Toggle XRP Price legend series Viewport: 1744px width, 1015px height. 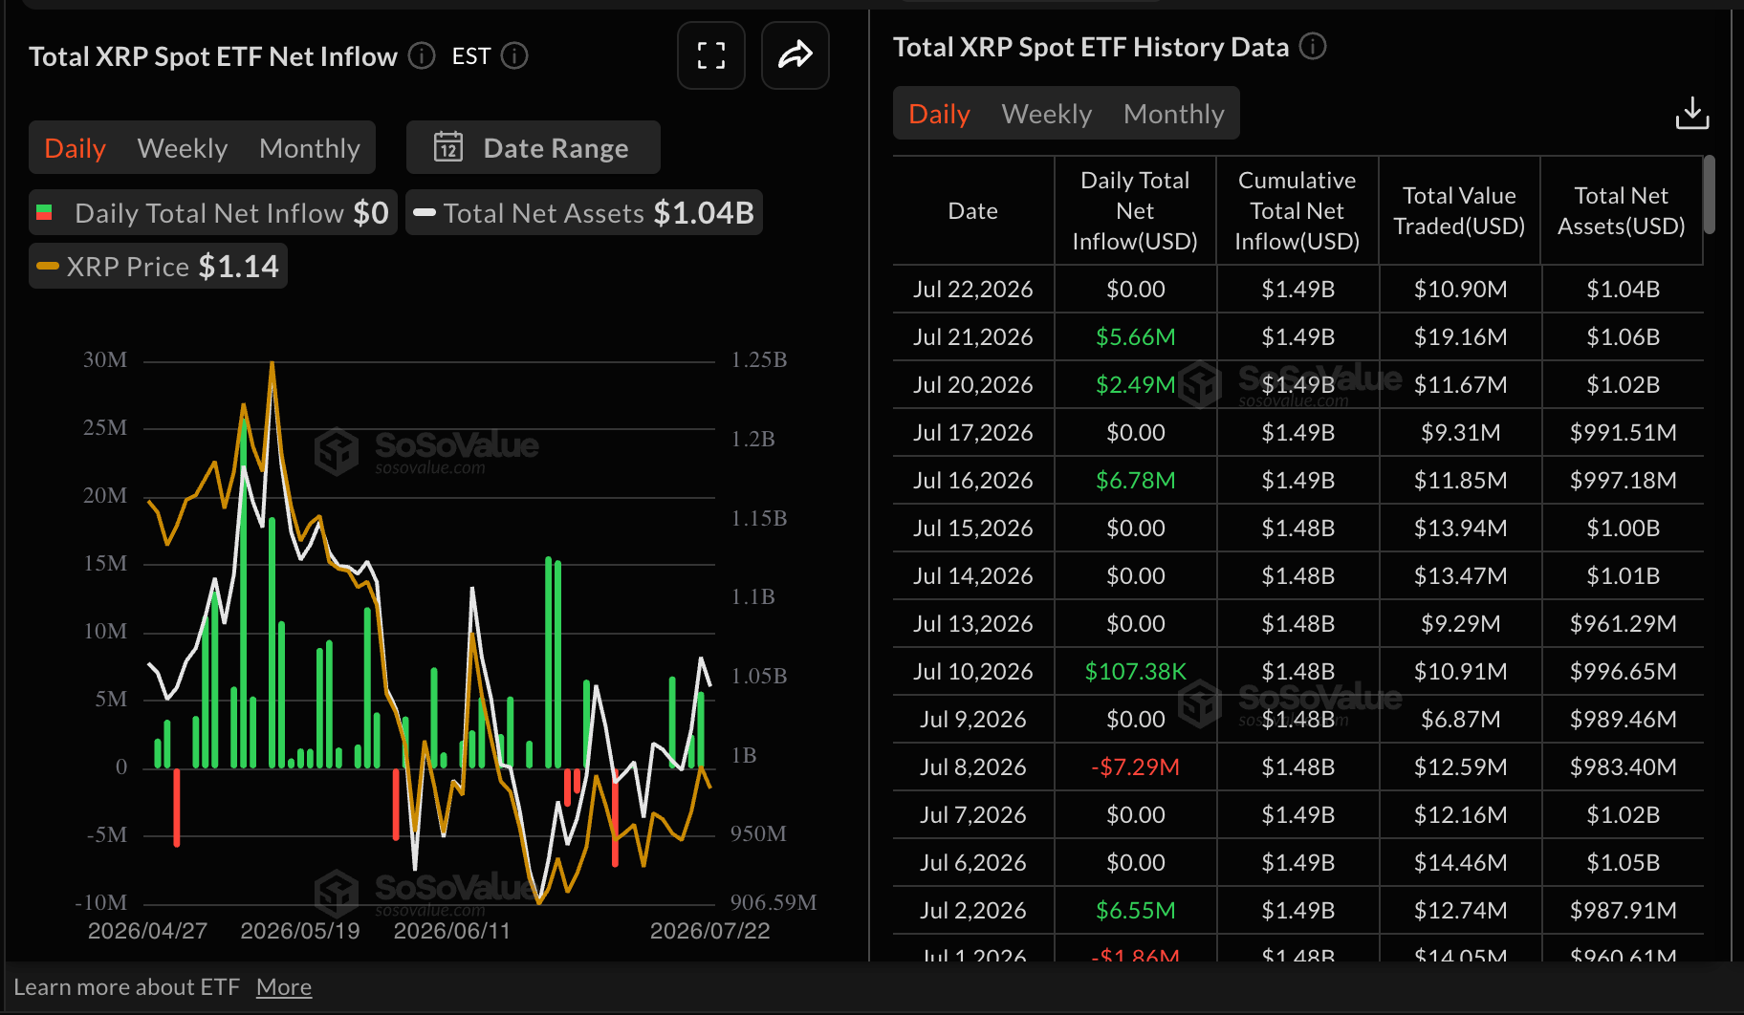(x=158, y=266)
